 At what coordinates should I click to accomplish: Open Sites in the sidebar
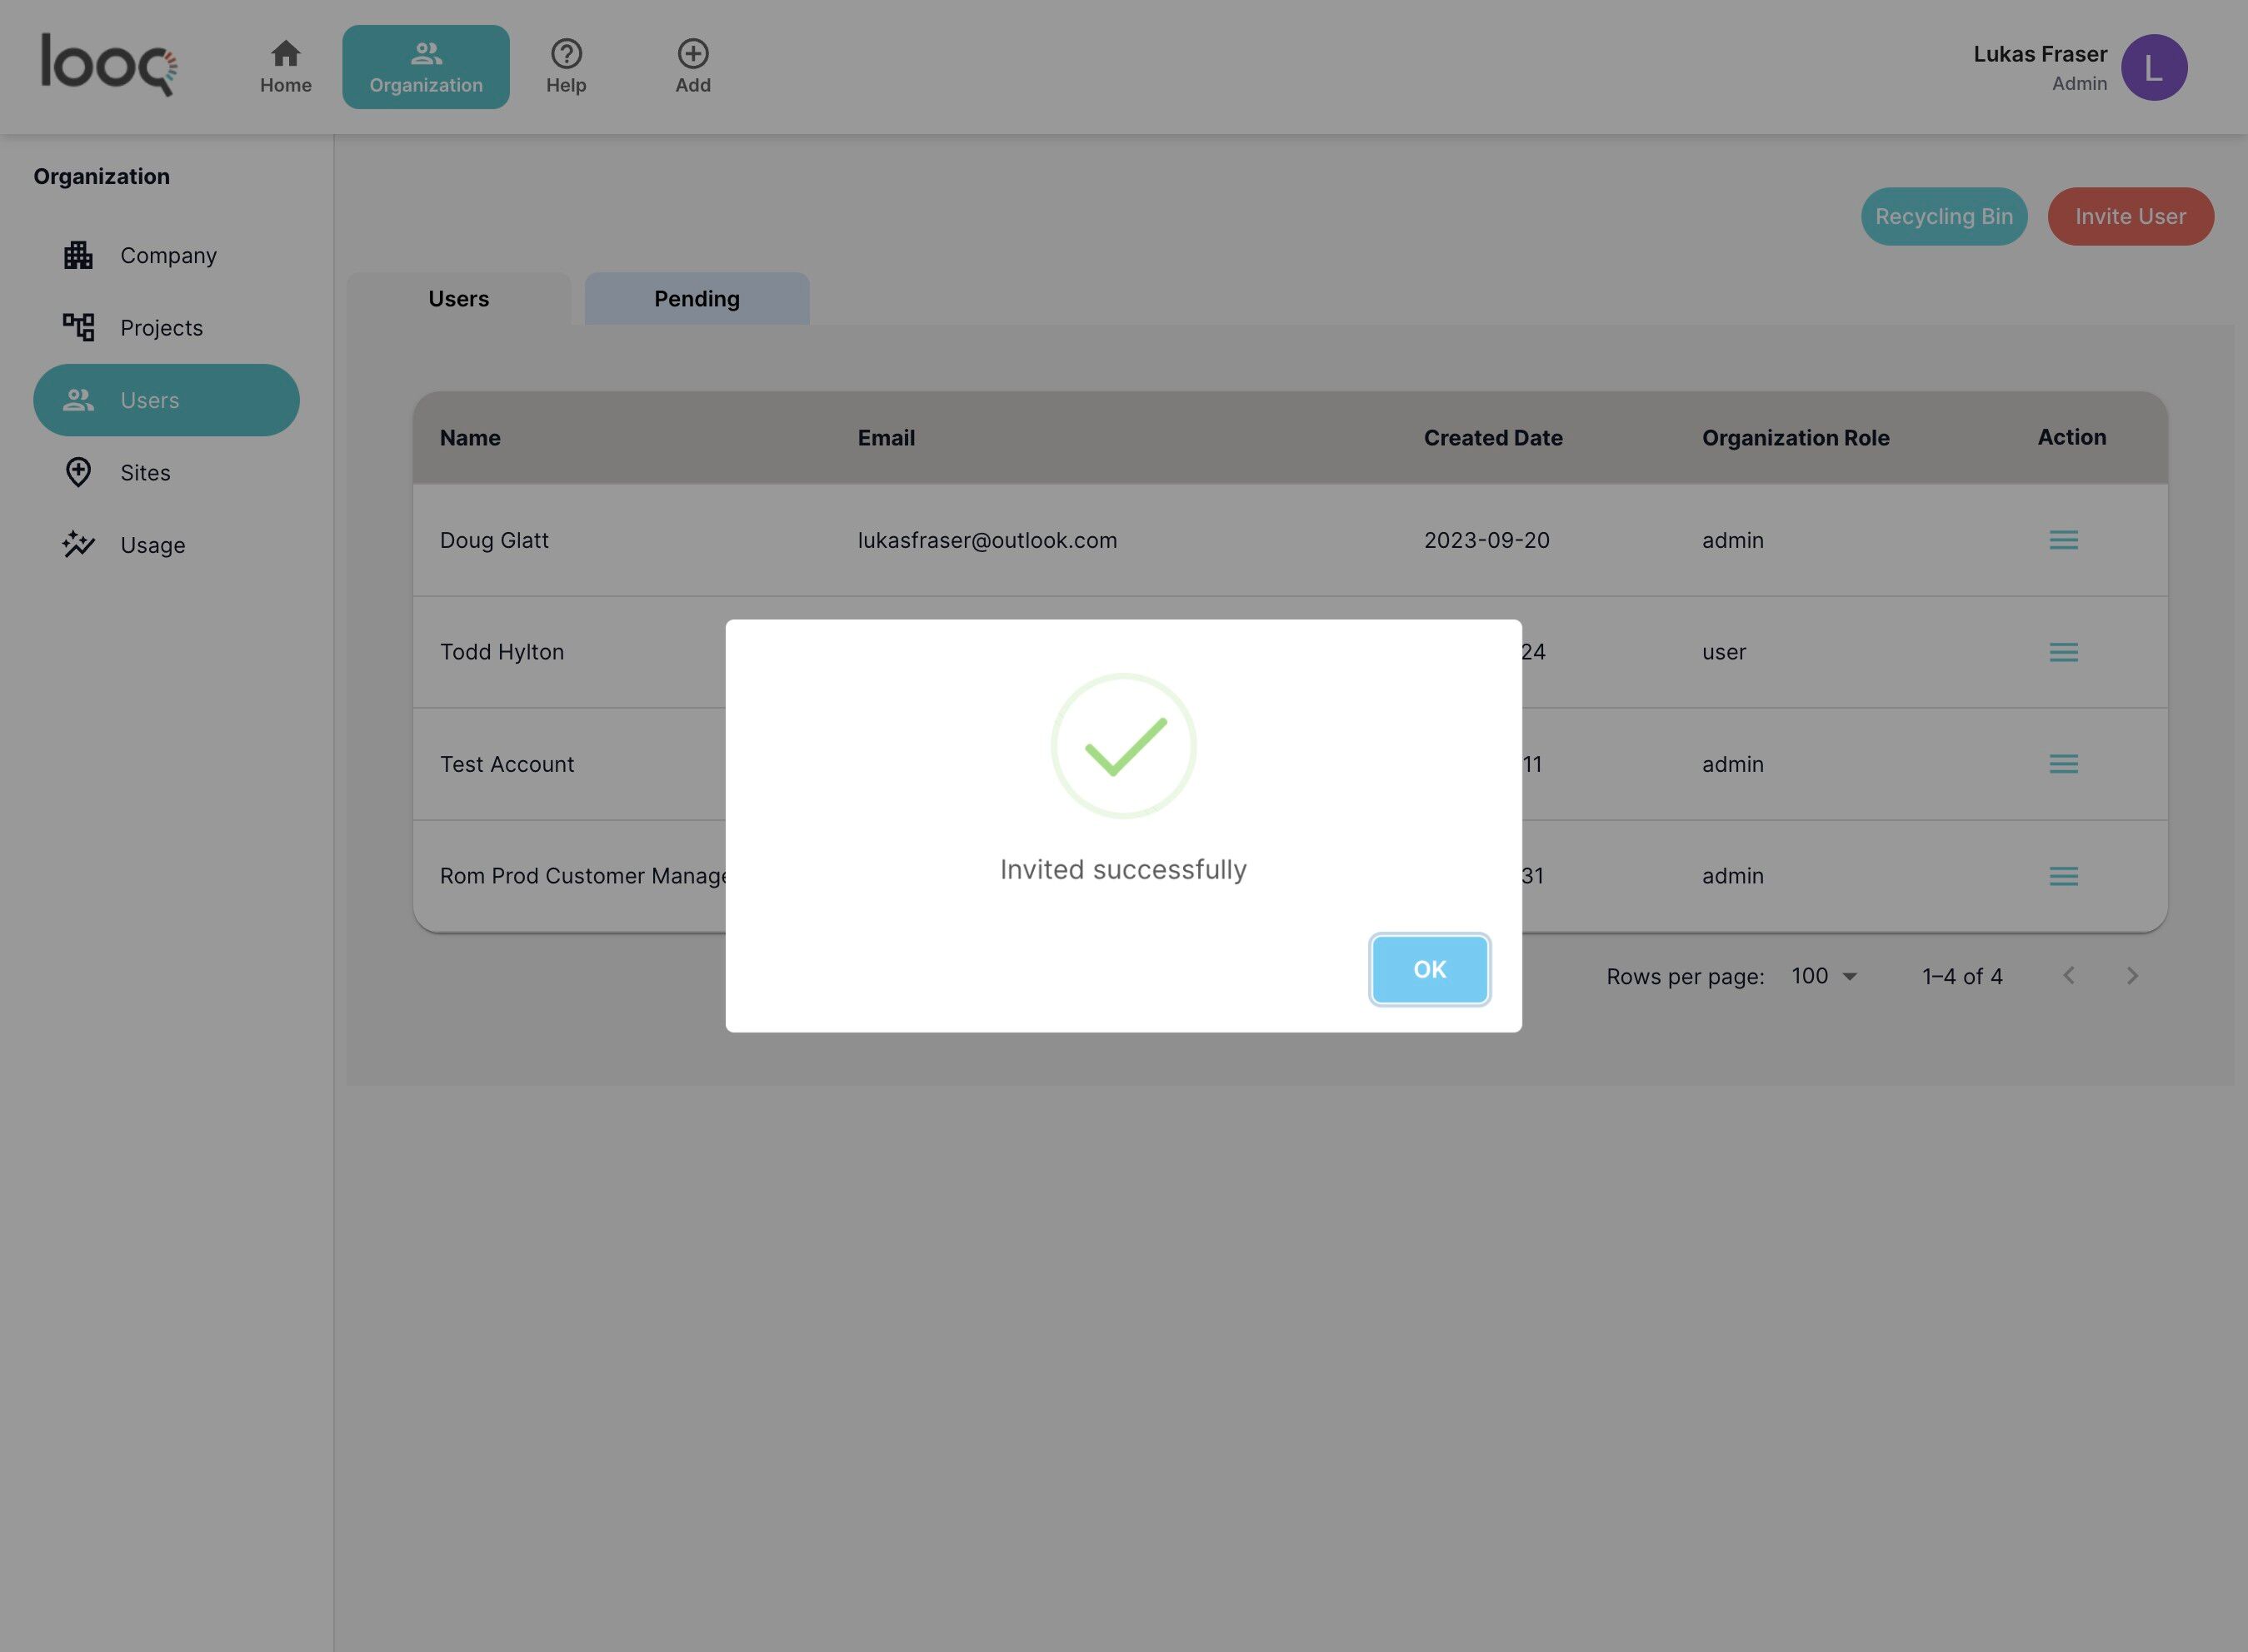(145, 473)
